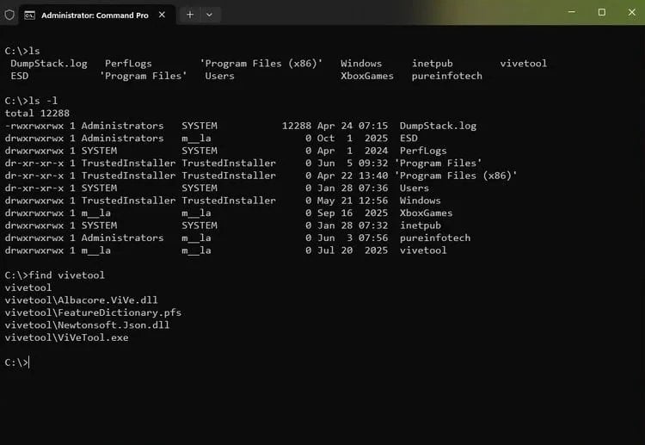Click 'vivetool\Albacore.ViVe.dll' output line
Image resolution: width=645 pixels, height=445 pixels.
[x=81, y=300]
